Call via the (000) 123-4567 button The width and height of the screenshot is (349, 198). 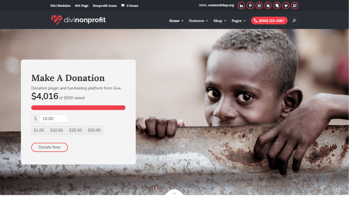coord(269,21)
